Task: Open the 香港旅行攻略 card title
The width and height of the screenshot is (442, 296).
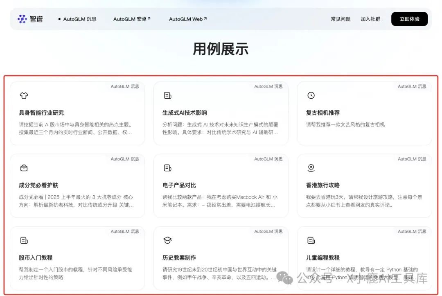Action: point(323,185)
